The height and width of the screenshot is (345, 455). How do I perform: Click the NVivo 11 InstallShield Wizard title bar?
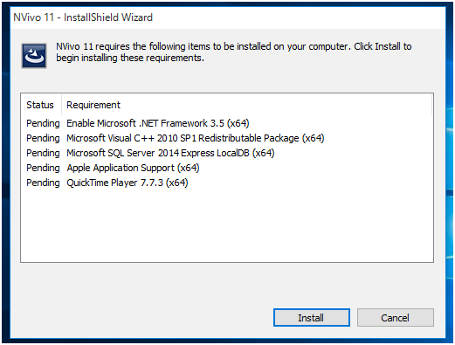(228, 17)
